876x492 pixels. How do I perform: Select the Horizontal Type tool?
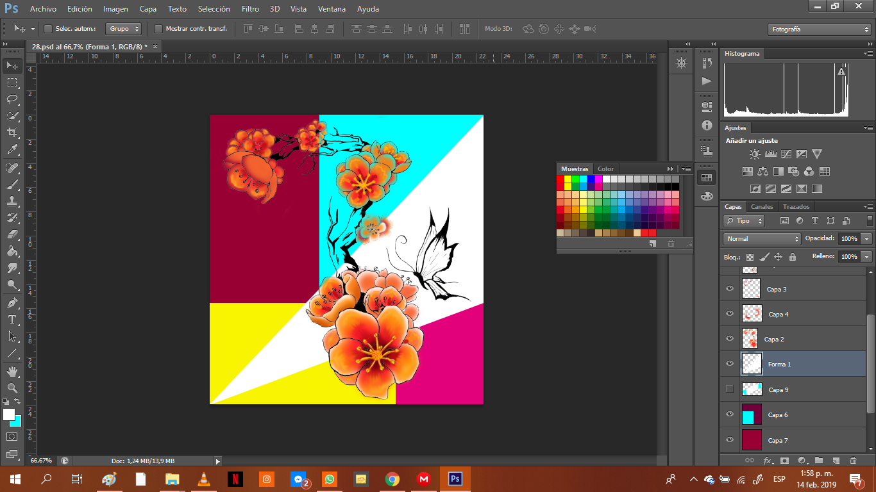click(12, 320)
